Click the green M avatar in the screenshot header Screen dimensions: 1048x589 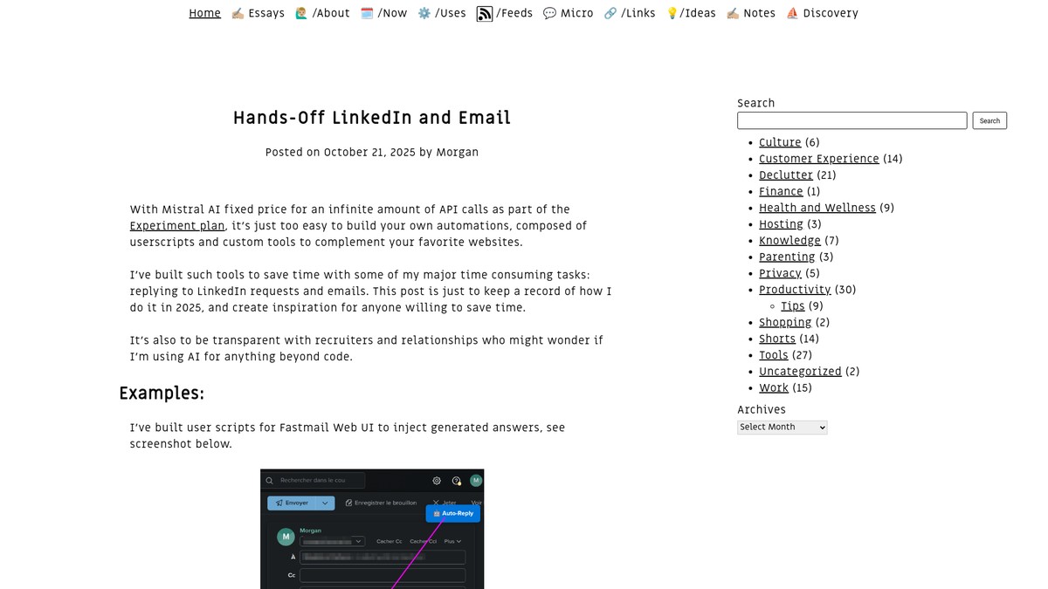pyautogui.click(x=476, y=481)
